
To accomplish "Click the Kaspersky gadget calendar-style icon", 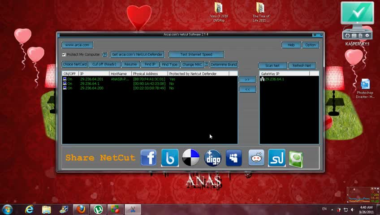I will 354,35.
